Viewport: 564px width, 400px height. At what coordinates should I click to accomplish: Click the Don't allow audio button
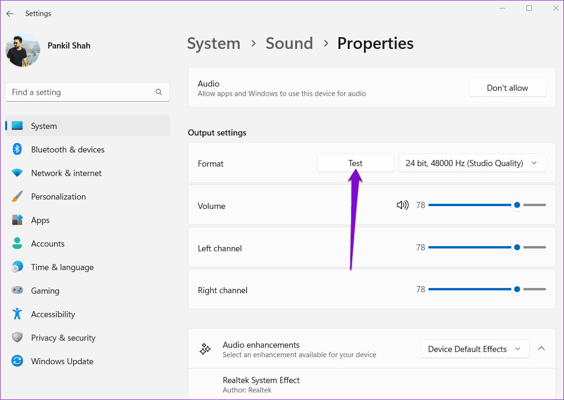pos(507,88)
